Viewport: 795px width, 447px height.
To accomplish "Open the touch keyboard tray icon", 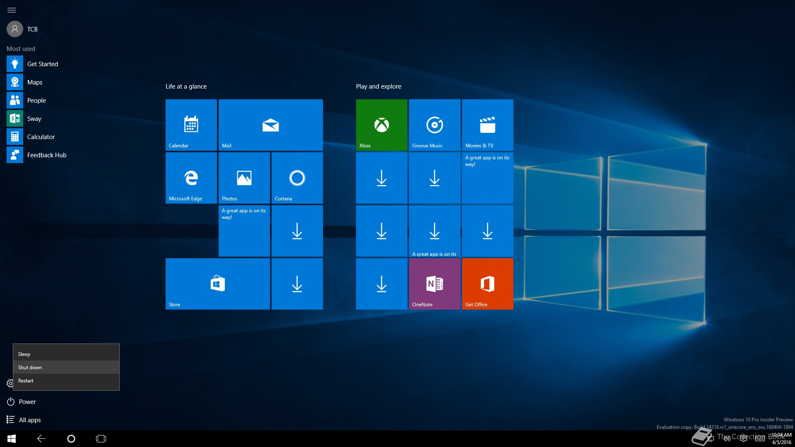I will tap(760, 439).
